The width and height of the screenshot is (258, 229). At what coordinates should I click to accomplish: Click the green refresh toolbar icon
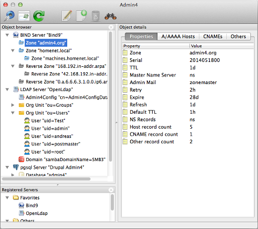(x=39, y=16)
